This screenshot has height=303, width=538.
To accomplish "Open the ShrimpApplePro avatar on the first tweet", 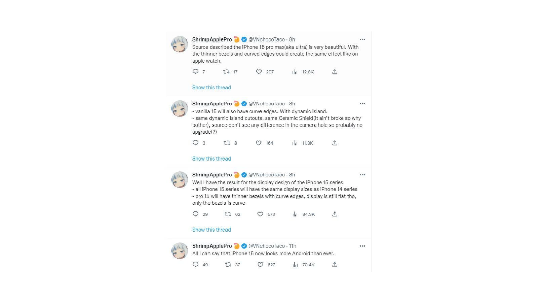I will 180,44.
